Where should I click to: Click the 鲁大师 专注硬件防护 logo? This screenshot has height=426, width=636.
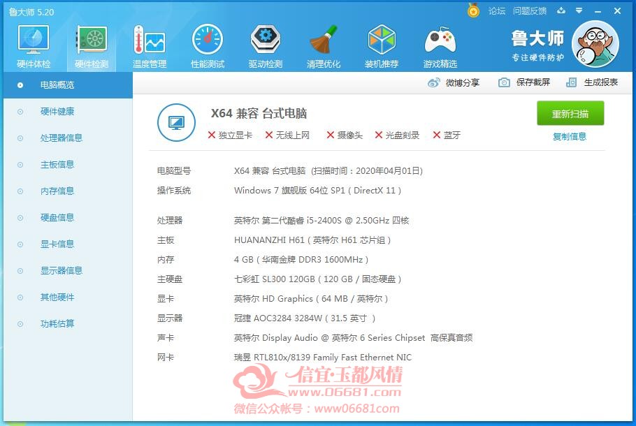click(537, 45)
